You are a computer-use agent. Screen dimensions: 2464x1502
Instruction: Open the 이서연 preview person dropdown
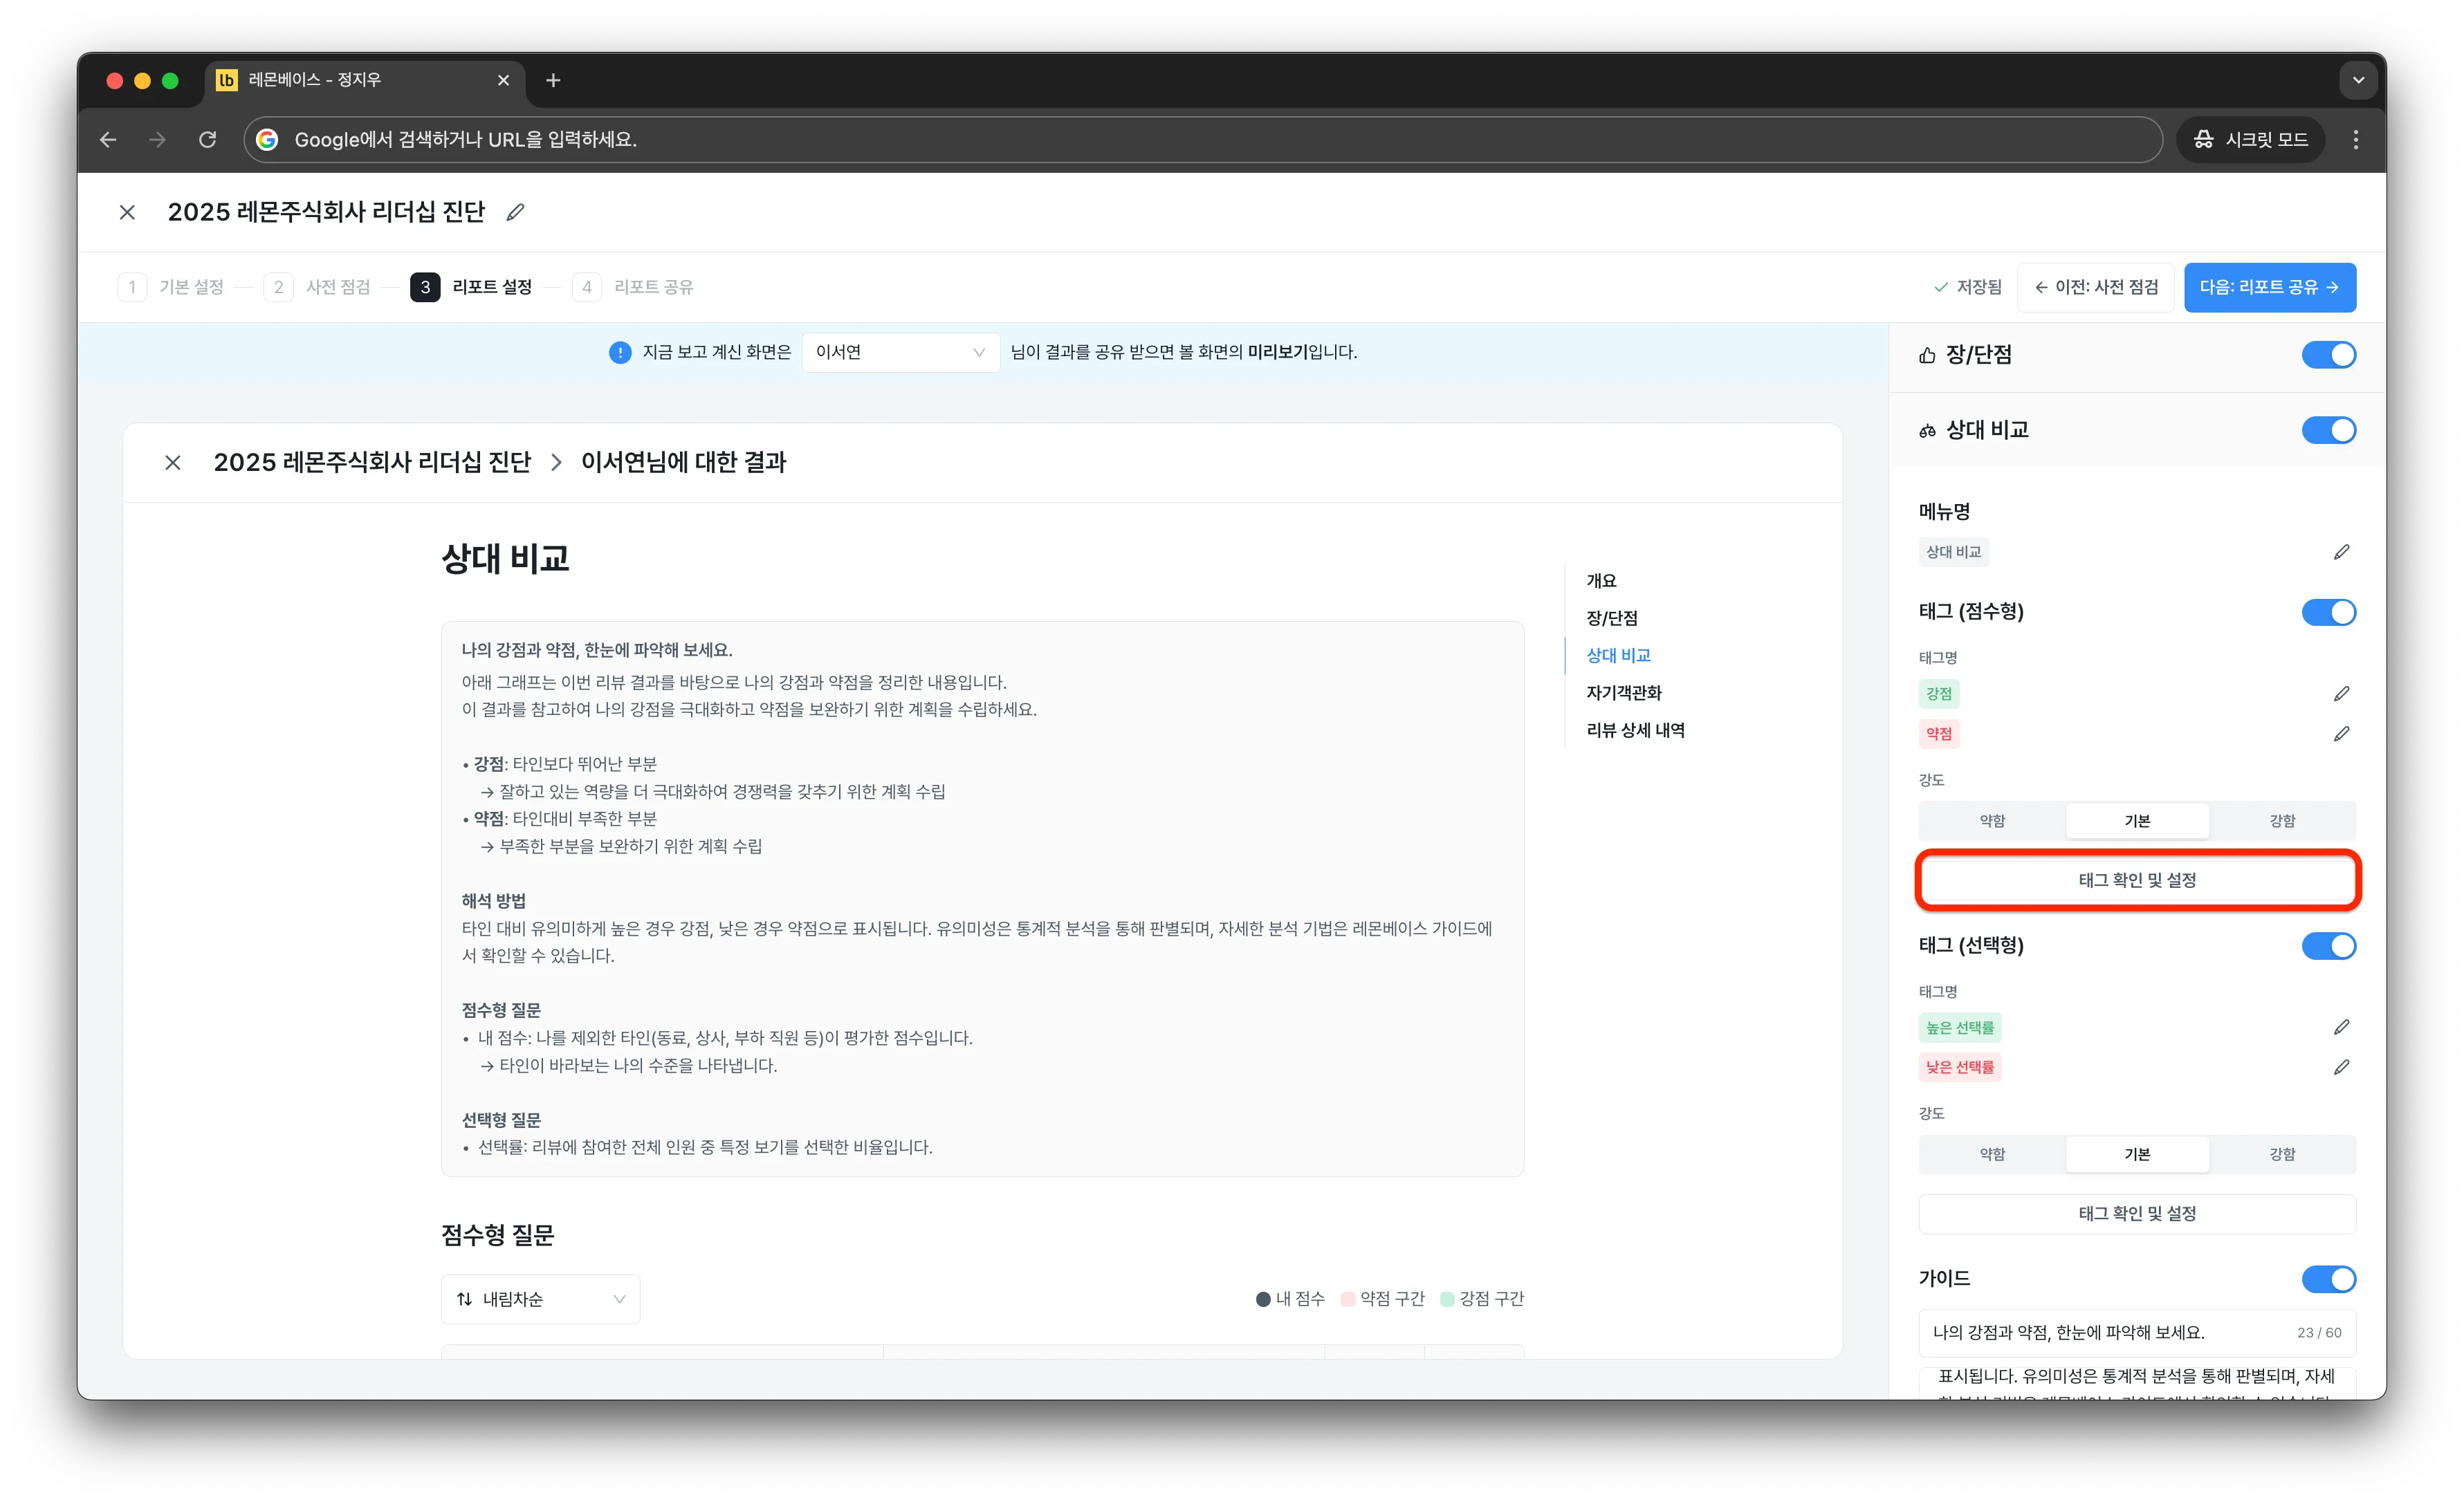pos(900,352)
